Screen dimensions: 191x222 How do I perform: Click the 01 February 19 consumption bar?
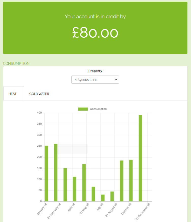point(56,173)
